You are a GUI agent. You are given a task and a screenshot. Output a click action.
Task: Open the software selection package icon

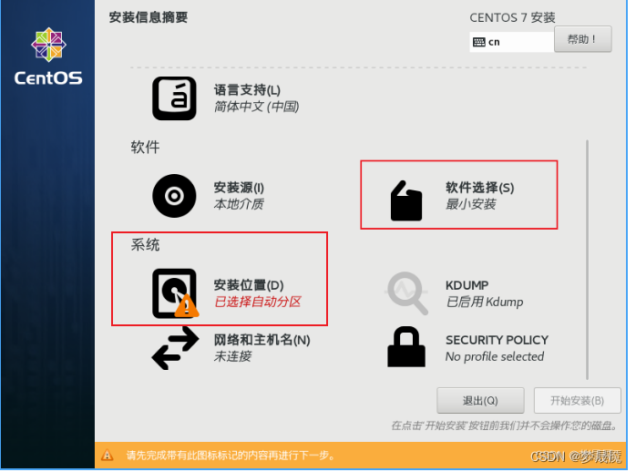[406, 200]
